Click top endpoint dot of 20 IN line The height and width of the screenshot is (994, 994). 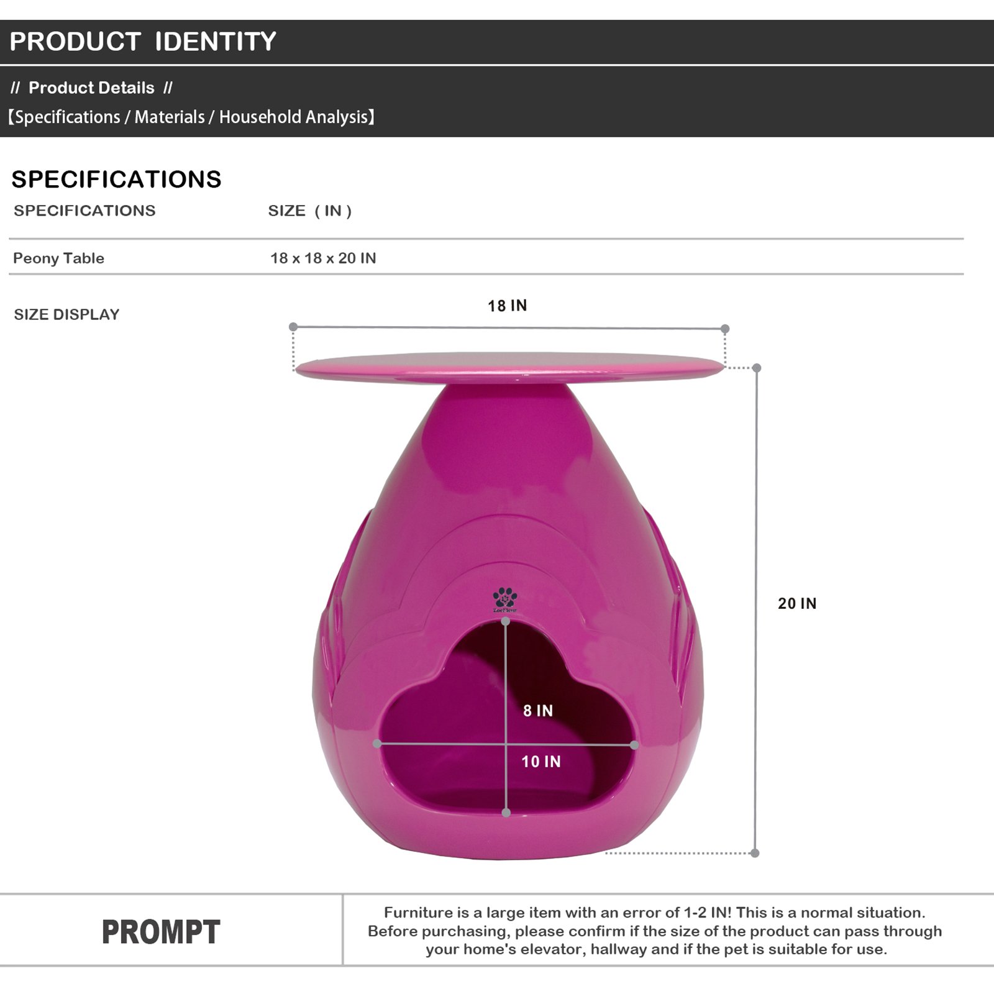[757, 368]
